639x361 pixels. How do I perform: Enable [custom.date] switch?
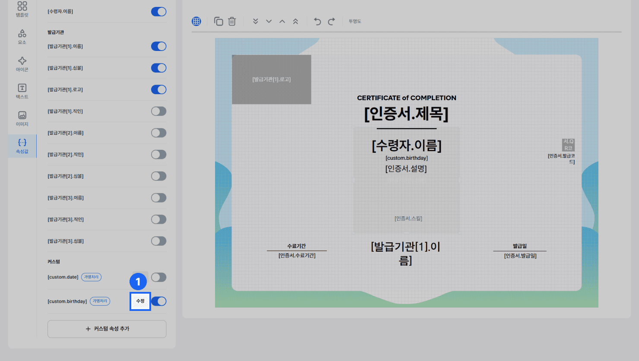(158, 277)
